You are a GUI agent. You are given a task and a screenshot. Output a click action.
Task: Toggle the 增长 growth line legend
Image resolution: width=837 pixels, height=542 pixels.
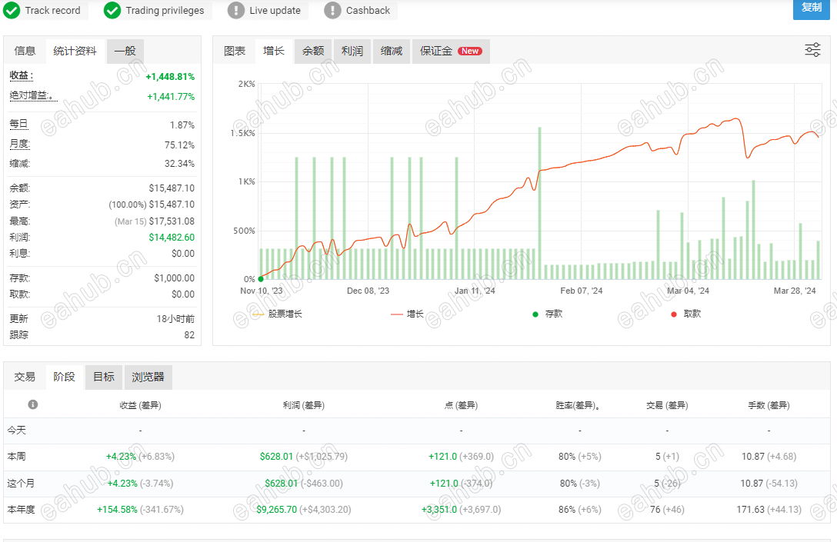coord(407,314)
